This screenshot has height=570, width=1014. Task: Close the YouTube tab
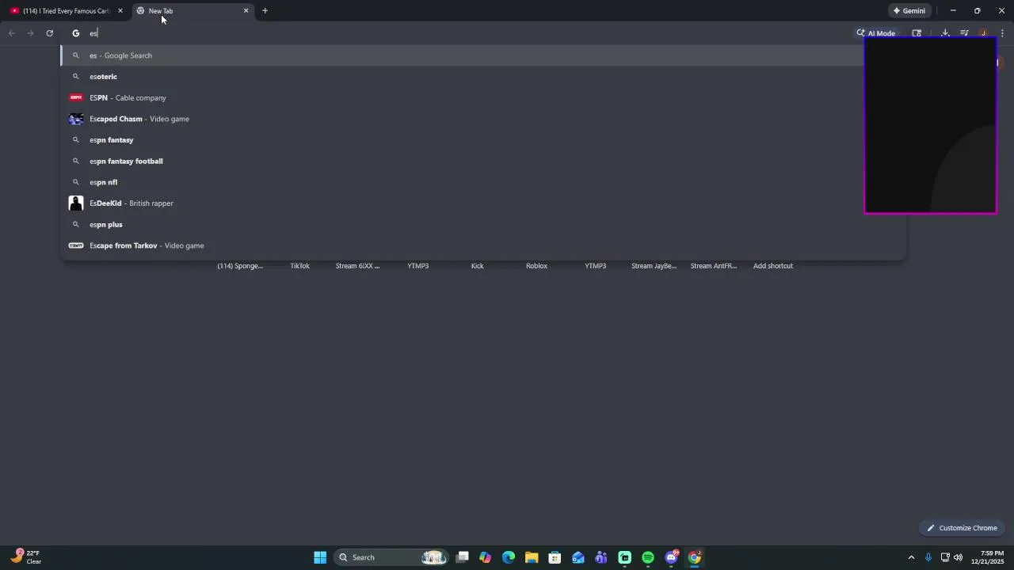click(x=120, y=11)
